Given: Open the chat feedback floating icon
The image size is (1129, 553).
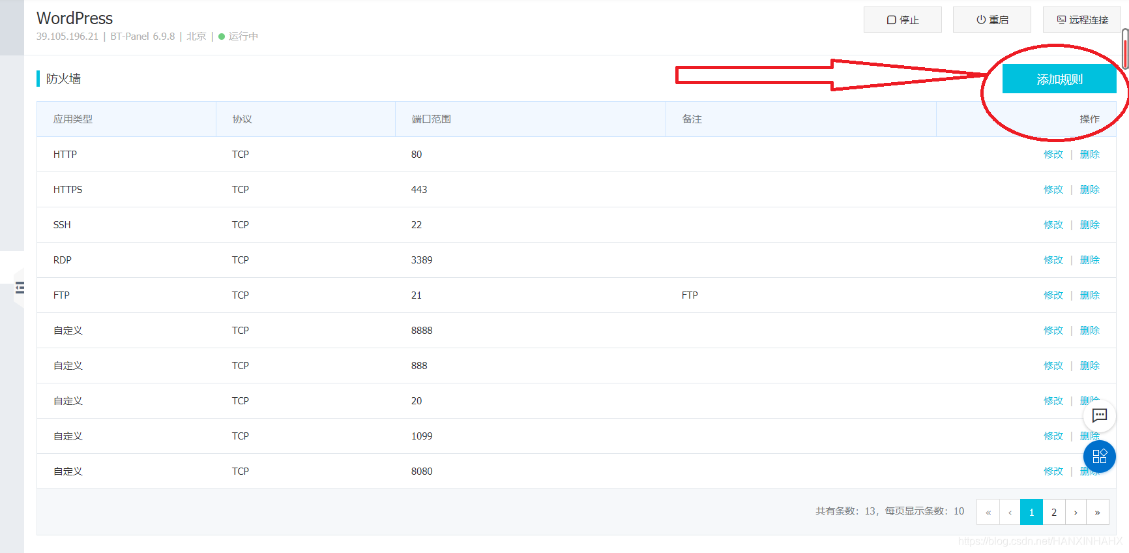Looking at the screenshot, I should click(1100, 415).
